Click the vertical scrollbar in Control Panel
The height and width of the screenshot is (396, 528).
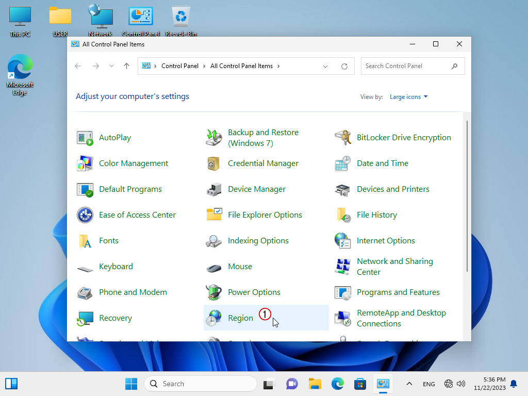[467, 196]
